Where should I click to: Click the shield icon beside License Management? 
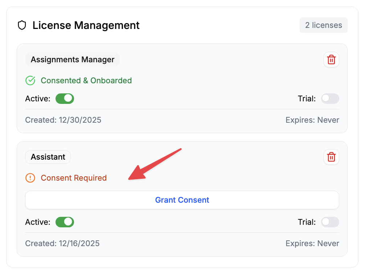[x=22, y=25]
